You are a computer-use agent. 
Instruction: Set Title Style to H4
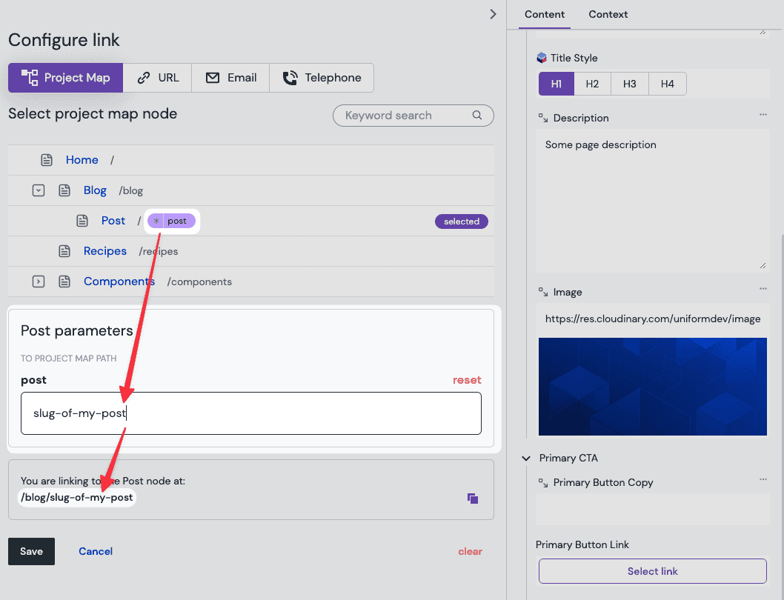pyautogui.click(x=668, y=84)
